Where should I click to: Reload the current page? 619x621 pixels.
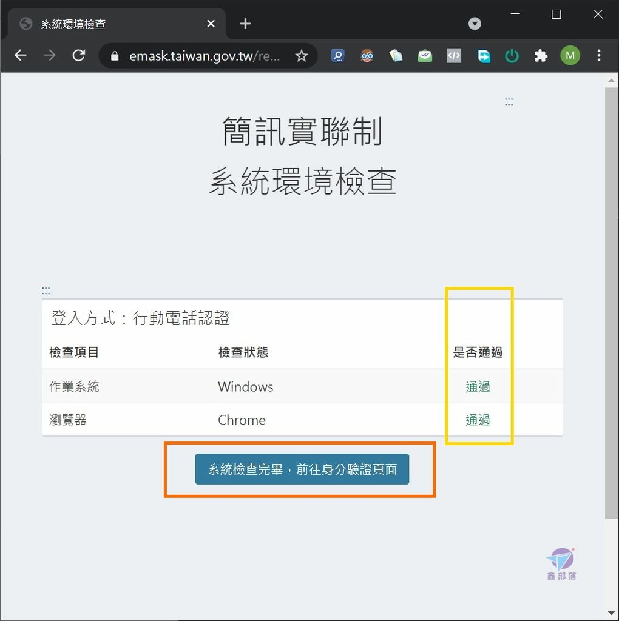[79, 55]
